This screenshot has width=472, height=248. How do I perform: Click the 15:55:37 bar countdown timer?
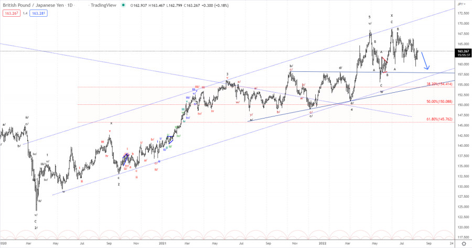coord(463,55)
